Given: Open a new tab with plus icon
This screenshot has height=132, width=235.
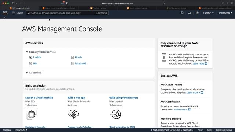Looking at the screenshot, I should 227,3.
